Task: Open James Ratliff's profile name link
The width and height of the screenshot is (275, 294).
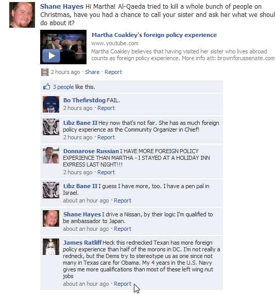Action: pyautogui.click(x=82, y=243)
